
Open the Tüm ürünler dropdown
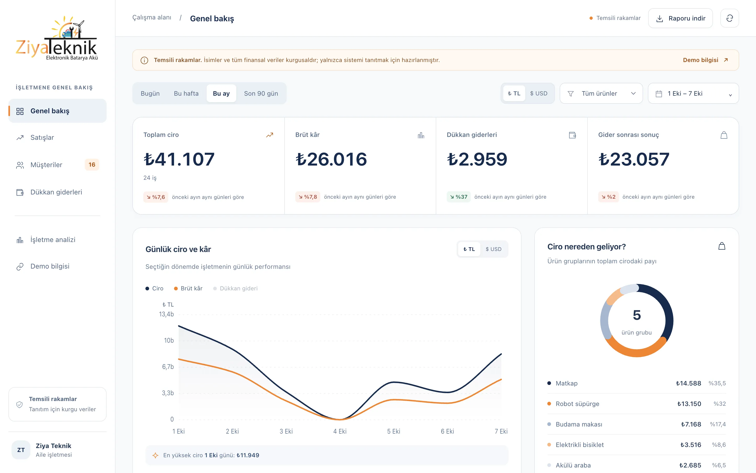[601, 93]
